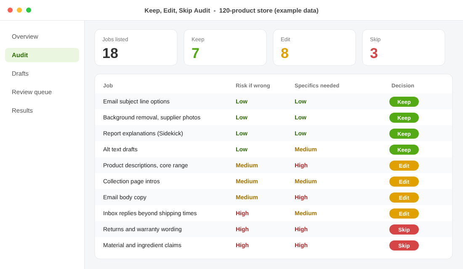Click Medium specifics value for Alt text drafts
The image size is (463, 269).
click(x=306, y=149)
